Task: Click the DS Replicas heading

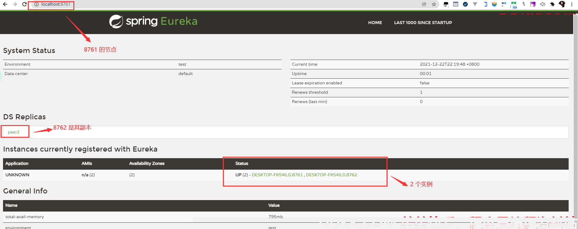Action: [x=24, y=117]
